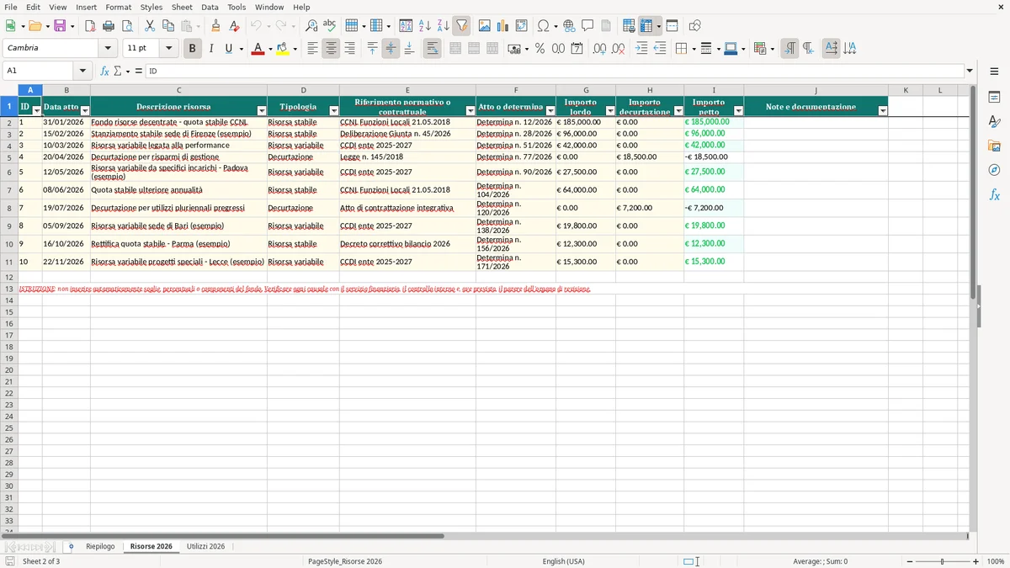Open the Data atto filter dropdown
Image resolution: width=1010 pixels, height=568 pixels.
point(84,110)
